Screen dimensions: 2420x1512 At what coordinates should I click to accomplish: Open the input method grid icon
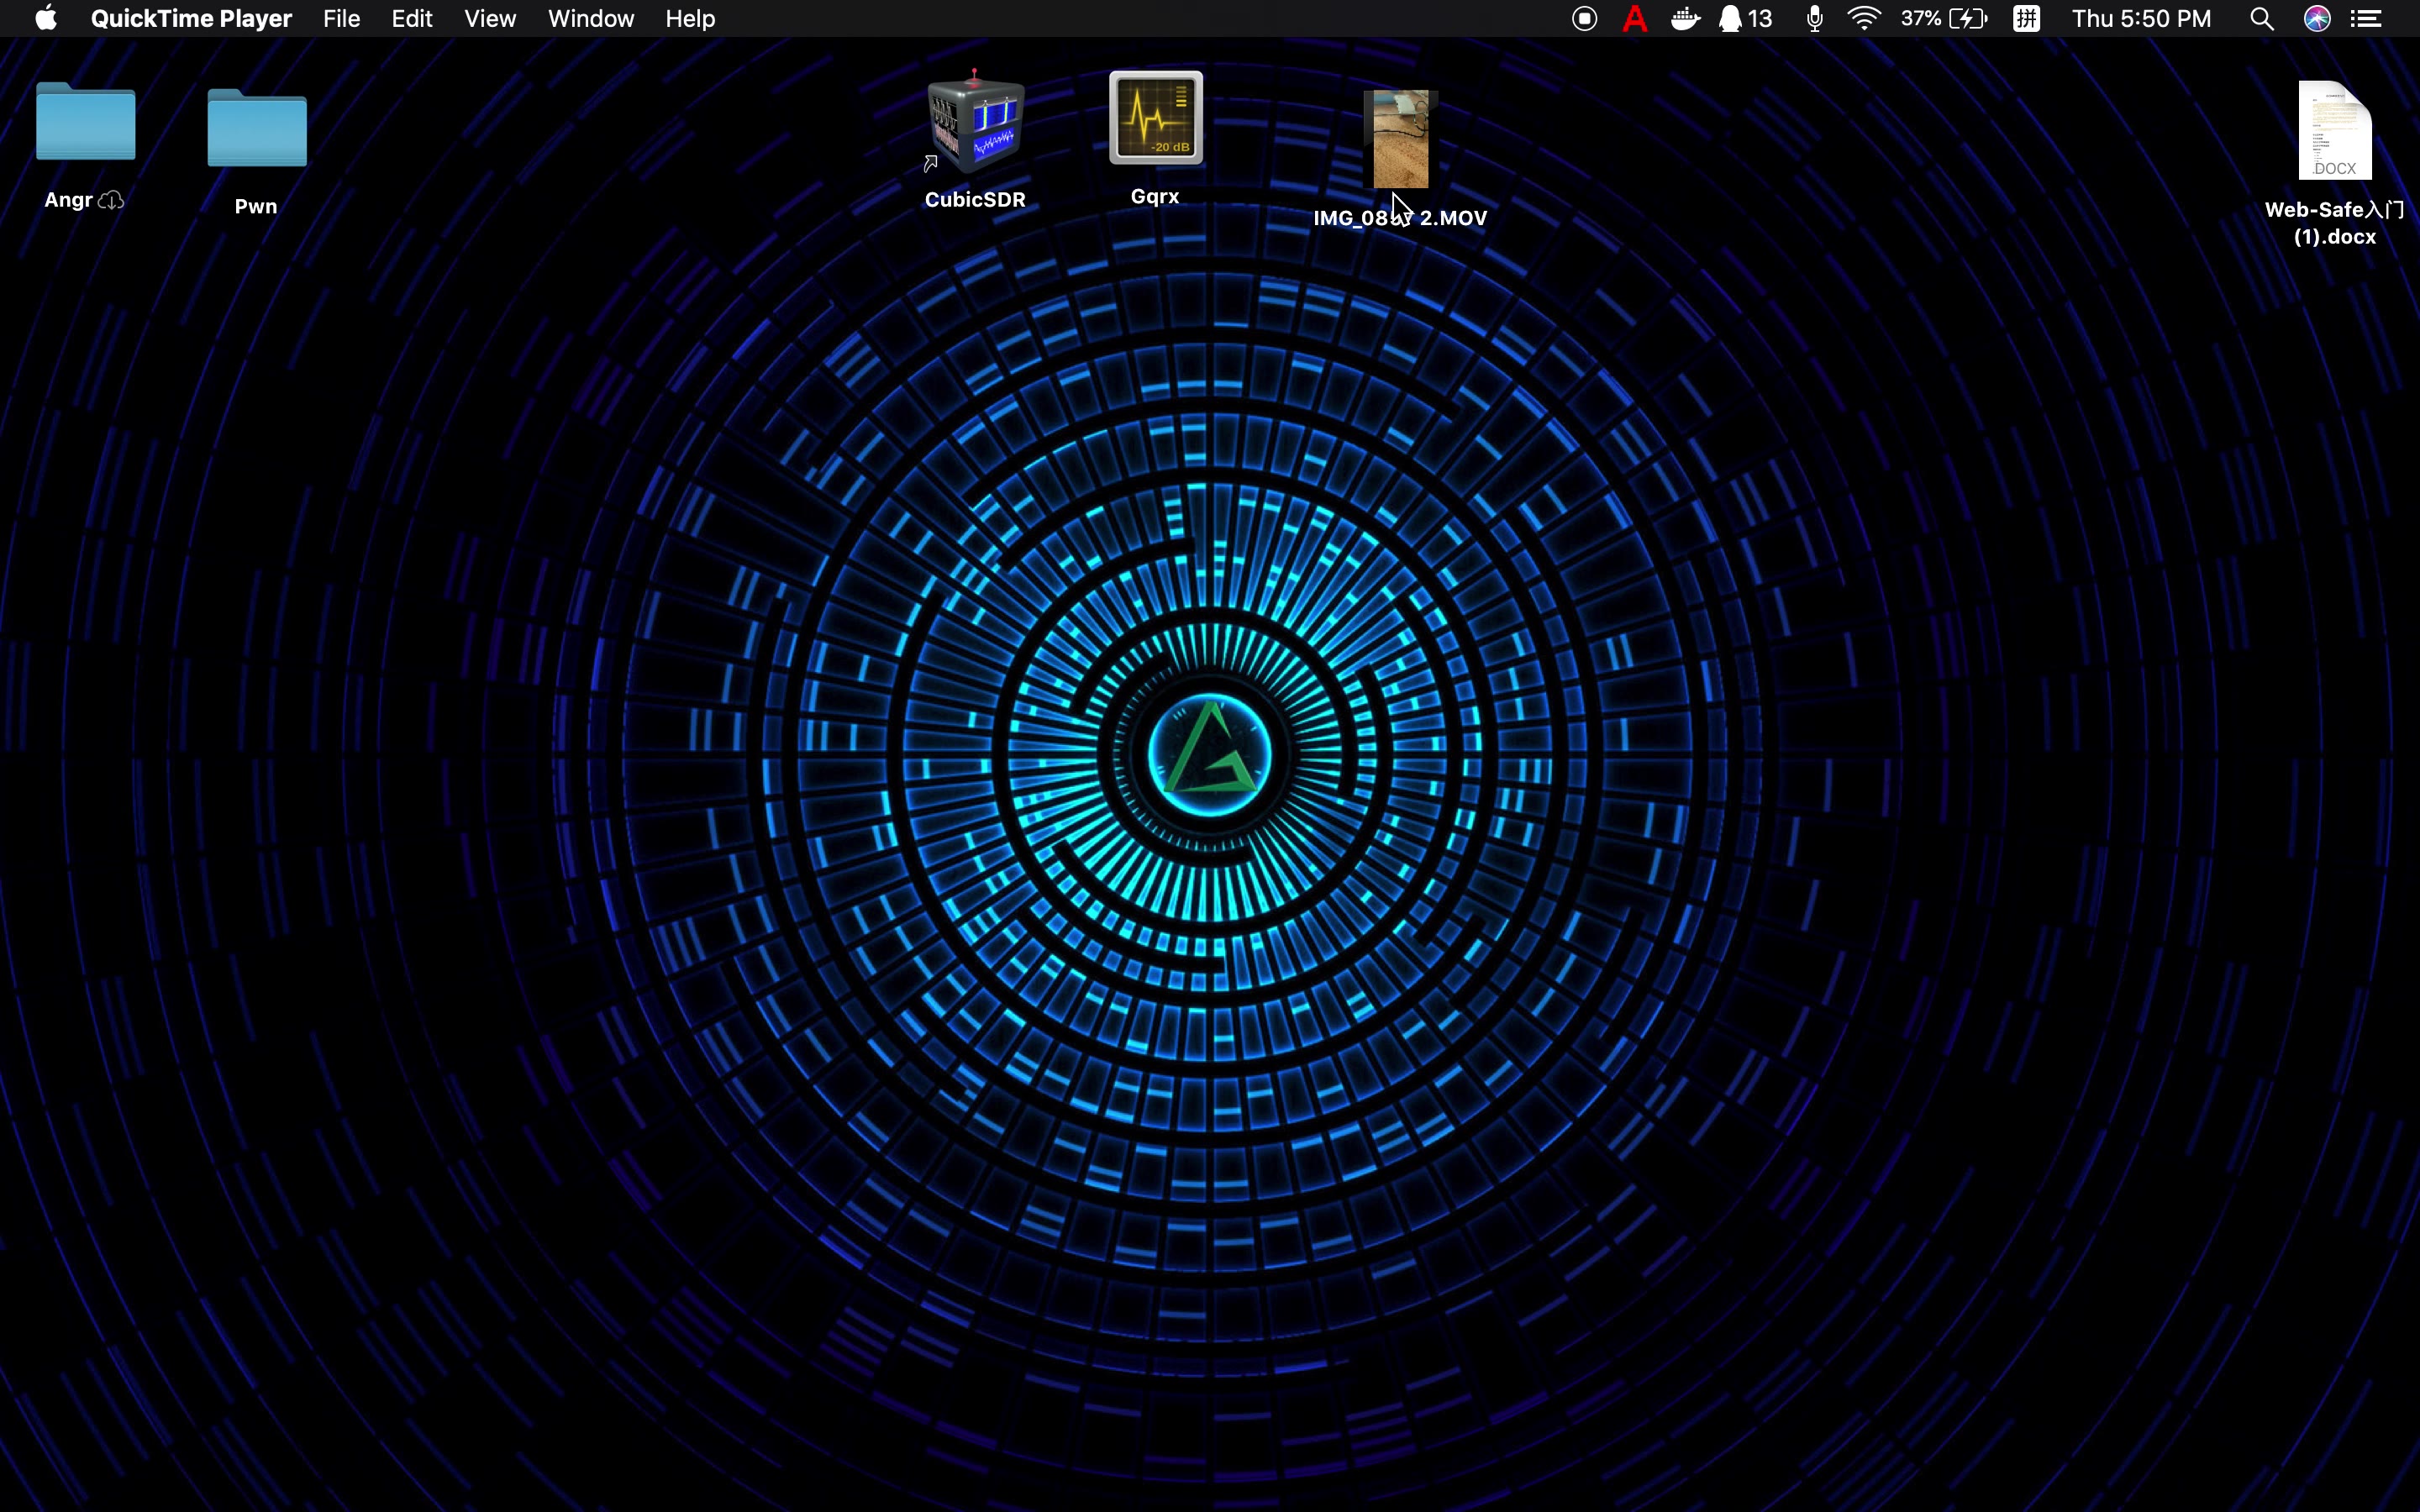2027,19
